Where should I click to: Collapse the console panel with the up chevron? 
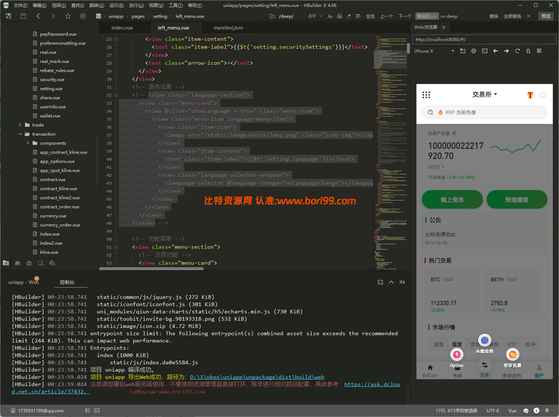click(391, 282)
